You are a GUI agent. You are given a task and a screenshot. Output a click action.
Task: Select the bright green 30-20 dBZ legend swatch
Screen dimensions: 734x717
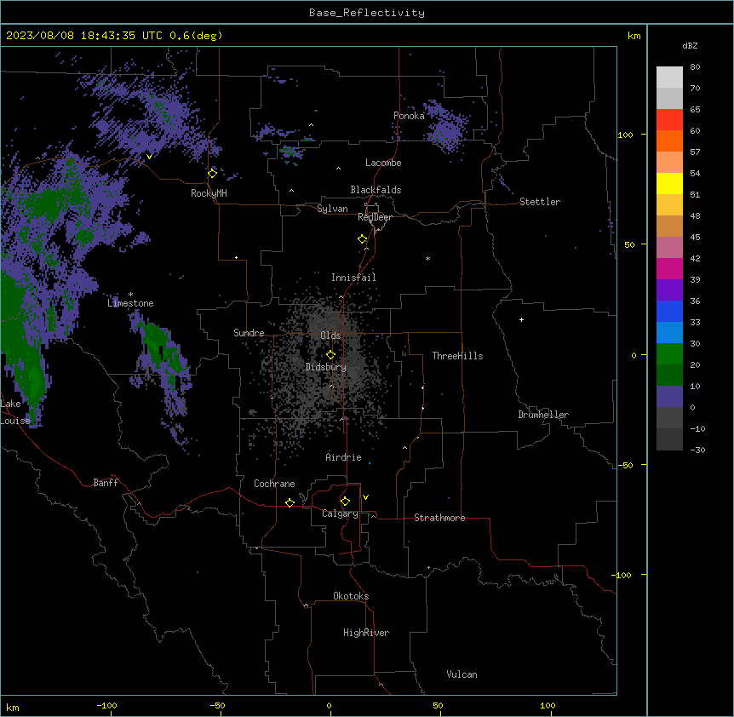click(x=669, y=354)
